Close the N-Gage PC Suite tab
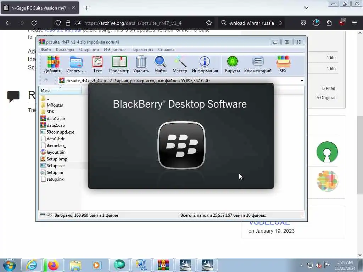 pos(73,8)
